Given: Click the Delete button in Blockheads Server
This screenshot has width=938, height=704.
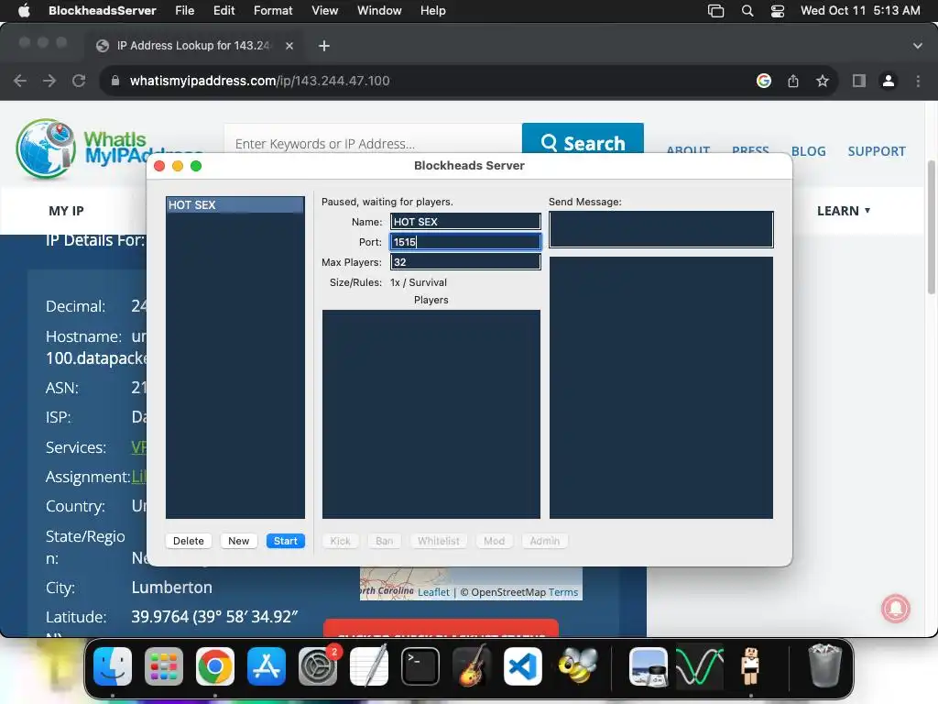Looking at the screenshot, I should [x=189, y=541].
